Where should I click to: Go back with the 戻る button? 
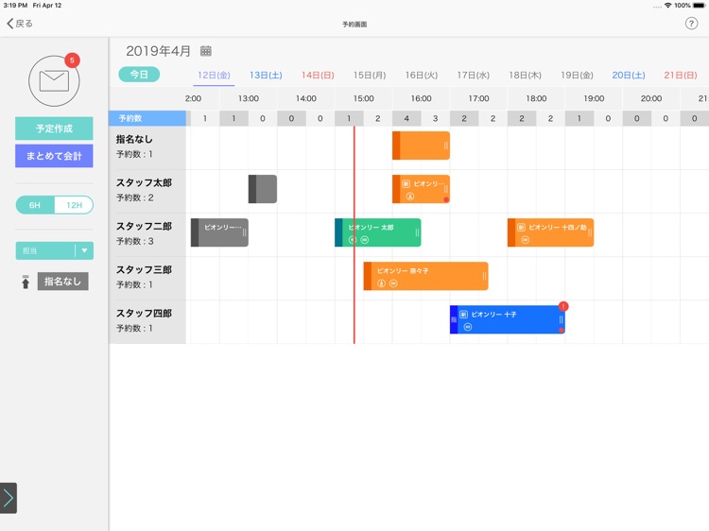point(20,24)
